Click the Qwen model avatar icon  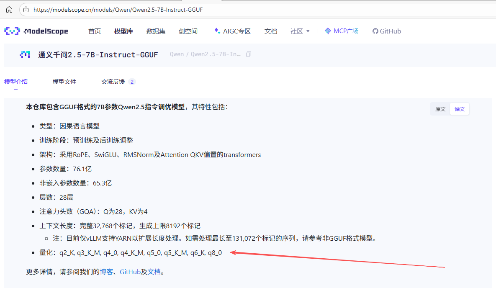tap(25, 54)
